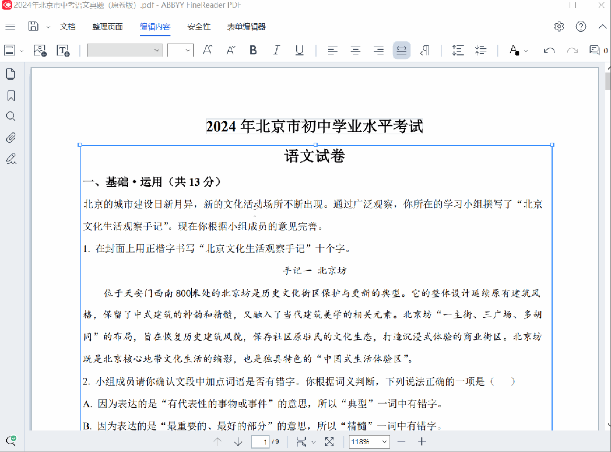Viewport: 611px width, 452px height.
Task: Open the Settings gear icon
Action: coord(559,27)
